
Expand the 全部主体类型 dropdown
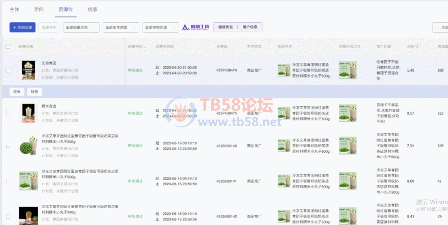[x=121, y=28]
